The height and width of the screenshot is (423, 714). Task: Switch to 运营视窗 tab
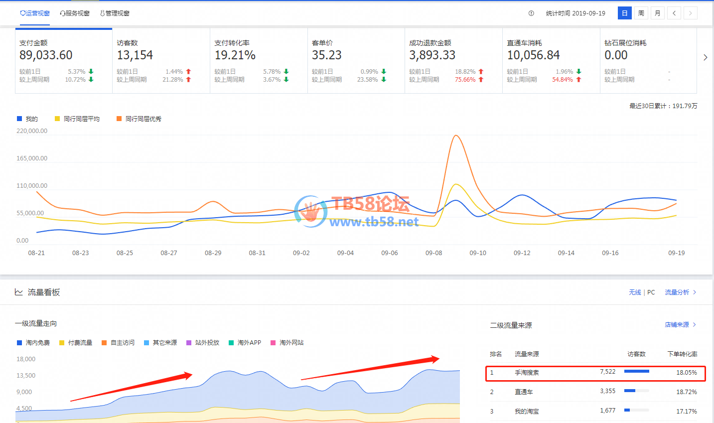35,13
